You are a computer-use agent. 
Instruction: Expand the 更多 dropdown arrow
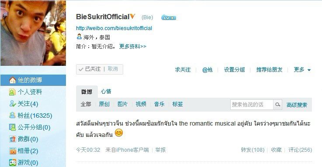(309, 70)
